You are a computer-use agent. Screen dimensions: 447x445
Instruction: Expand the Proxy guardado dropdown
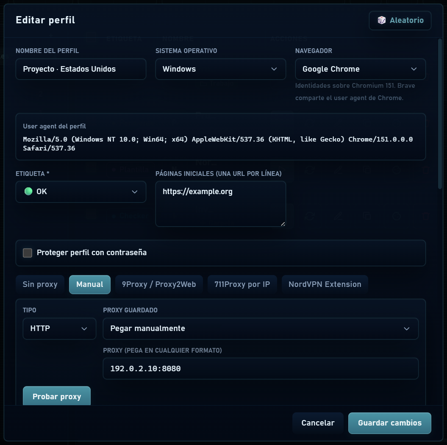click(x=261, y=328)
